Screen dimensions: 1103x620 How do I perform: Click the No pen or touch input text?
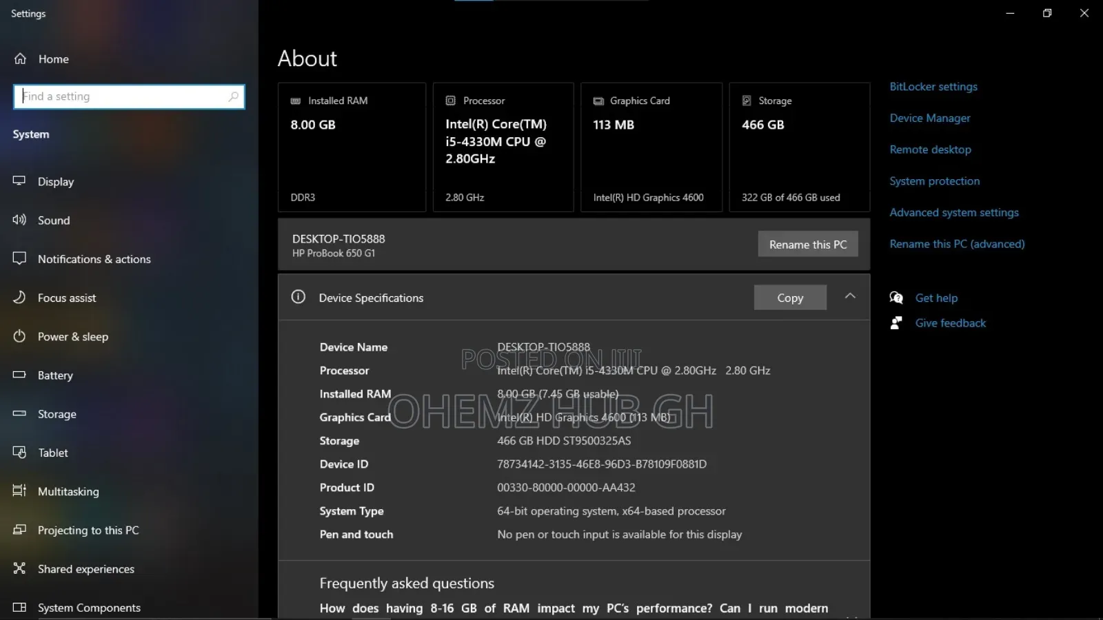tap(620, 535)
